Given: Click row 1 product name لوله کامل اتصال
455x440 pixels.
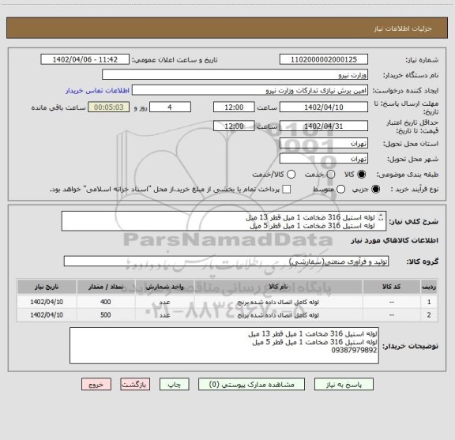Looking at the screenshot, I should [278, 302].
